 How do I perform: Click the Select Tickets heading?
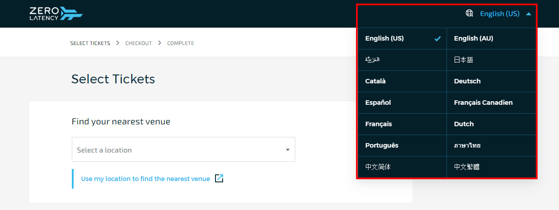(113, 79)
